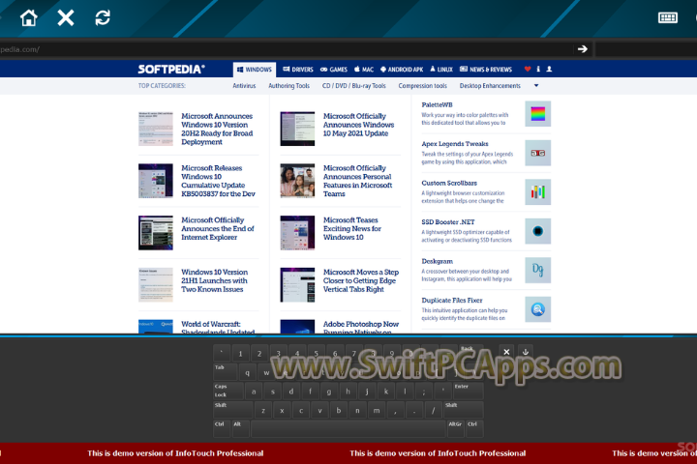The height and width of the screenshot is (464, 697).
Task: Open the PaletteWB title link
Action: point(437,104)
